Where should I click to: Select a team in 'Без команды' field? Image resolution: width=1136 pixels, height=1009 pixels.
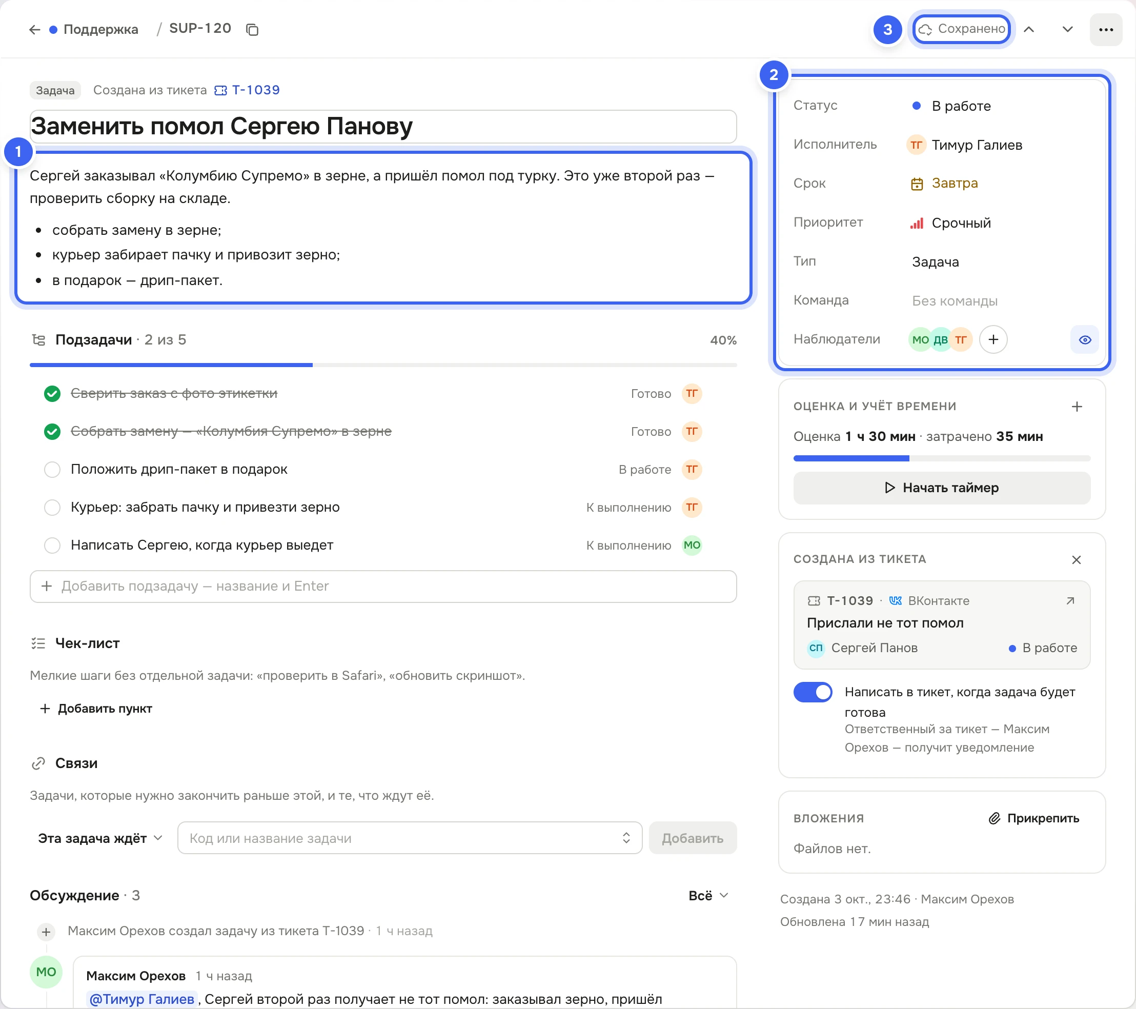(954, 301)
